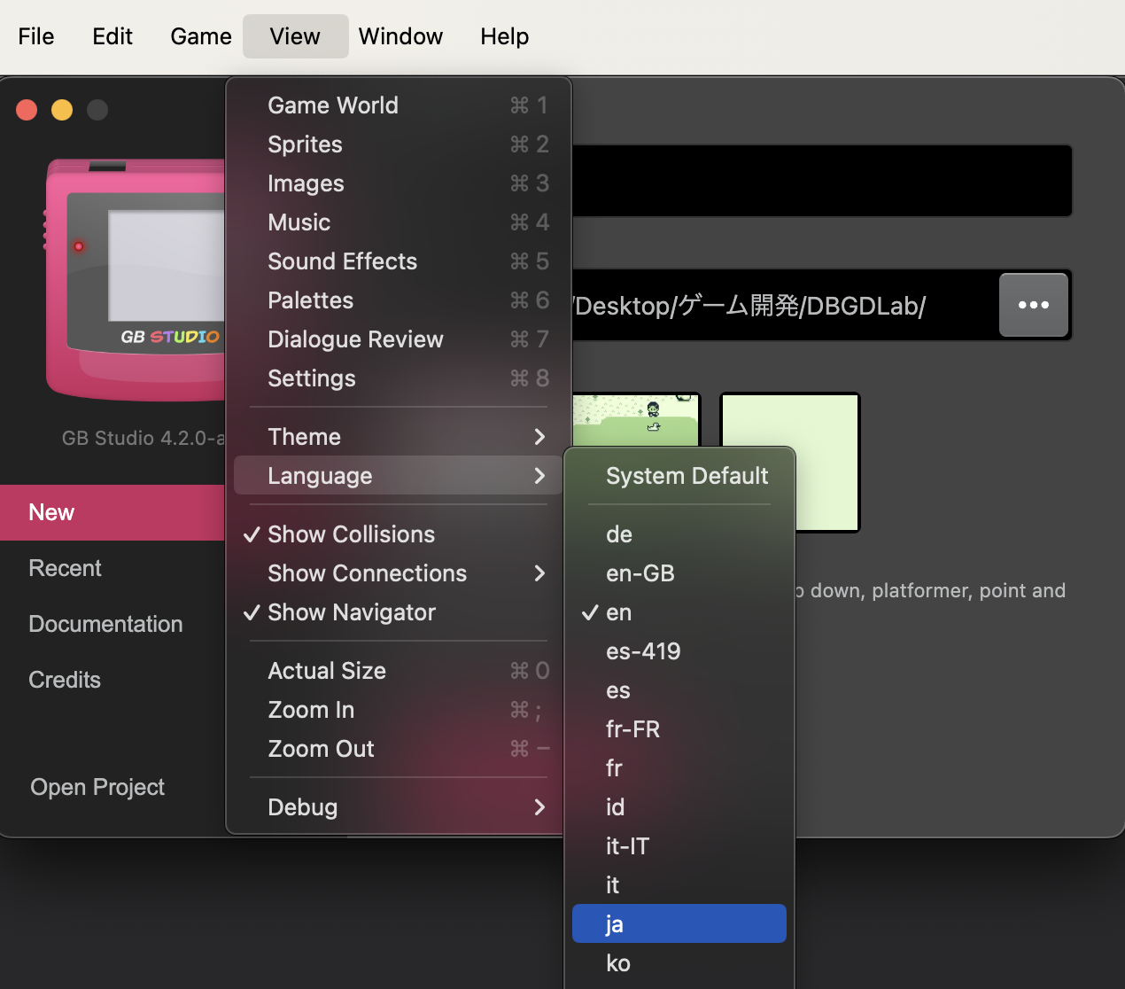Open the New project tab
The width and height of the screenshot is (1125, 989).
pos(112,512)
